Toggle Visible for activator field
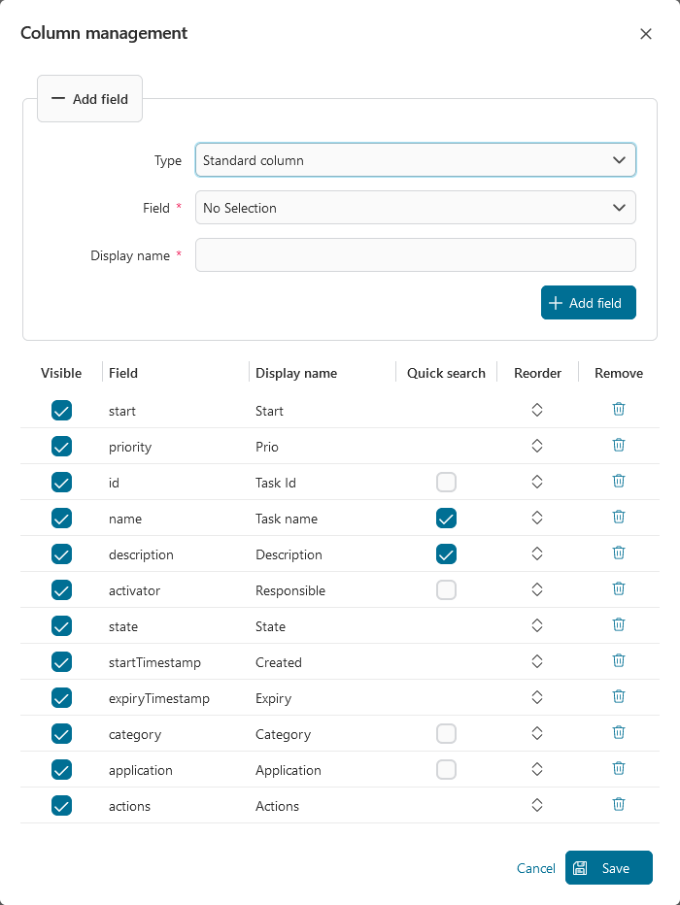680x905 pixels. click(62, 589)
